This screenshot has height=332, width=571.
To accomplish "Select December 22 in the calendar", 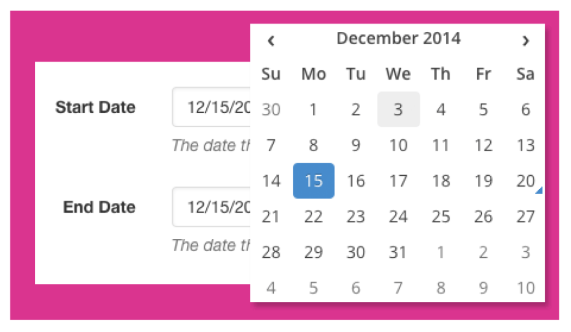I will 313,216.
